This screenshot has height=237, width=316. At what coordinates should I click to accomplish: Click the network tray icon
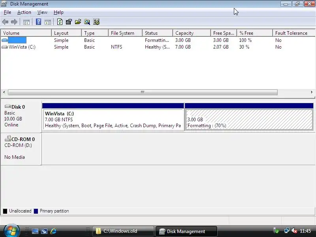tap(287, 231)
